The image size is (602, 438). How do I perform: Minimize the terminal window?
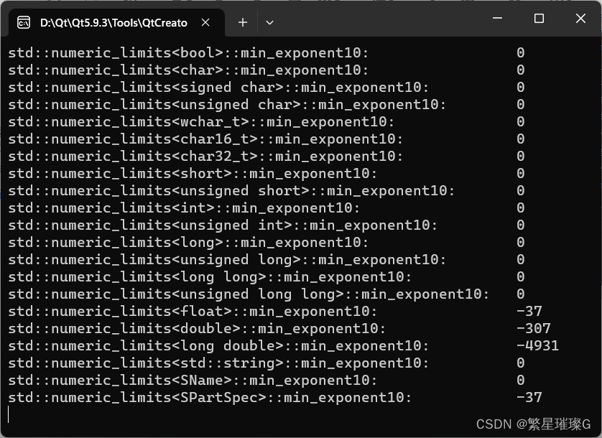(x=497, y=18)
